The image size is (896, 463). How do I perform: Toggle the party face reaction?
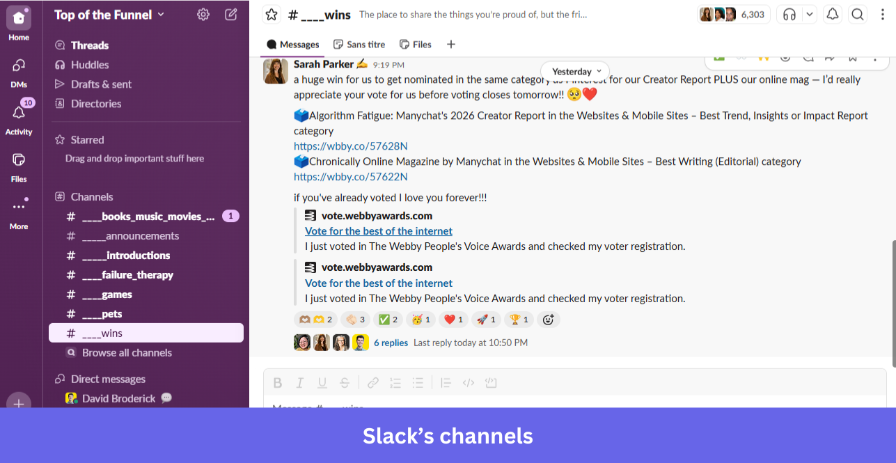tap(420, 320)
